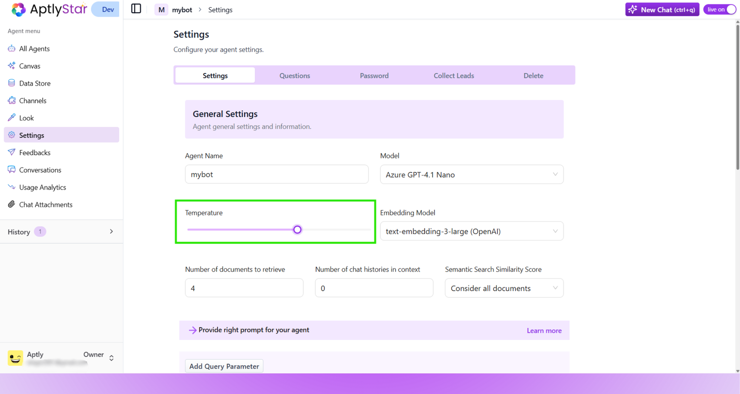Image resolution: width=740 pixels, height=394 pixels.
Task: Click Number of chat histories field
Action: [374, 288]
